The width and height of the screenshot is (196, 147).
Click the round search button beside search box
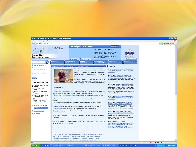(x=47, y=62)
